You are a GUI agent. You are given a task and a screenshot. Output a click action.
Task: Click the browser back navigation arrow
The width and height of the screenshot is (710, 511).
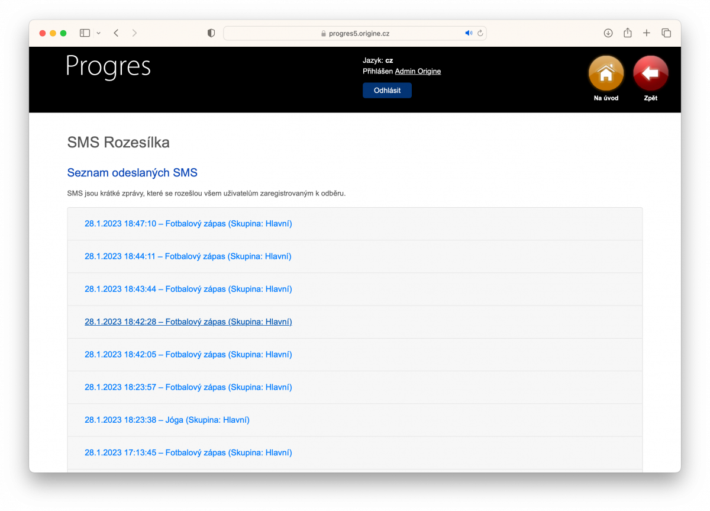(x=116, y=33)
